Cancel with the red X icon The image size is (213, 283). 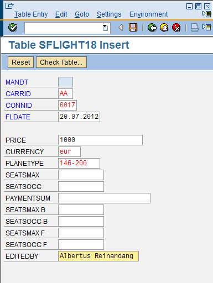pyautogui.click(x=176, y=28)
